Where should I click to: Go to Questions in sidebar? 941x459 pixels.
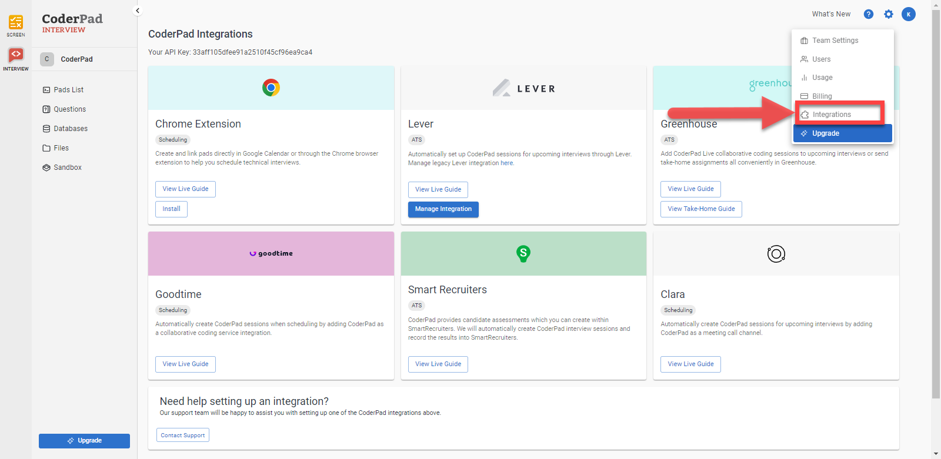[69, 109]
